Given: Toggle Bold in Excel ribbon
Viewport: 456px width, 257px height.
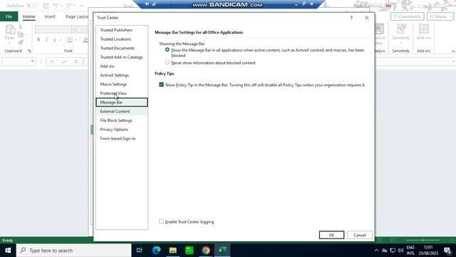Looking at the screenshot, I should pos(38,40).
